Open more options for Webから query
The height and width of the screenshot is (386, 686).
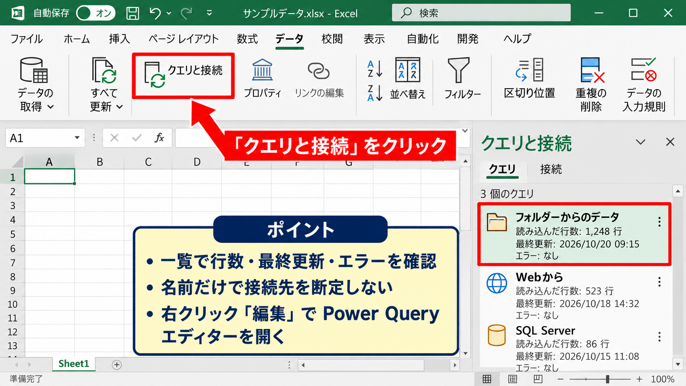(659, 282)
